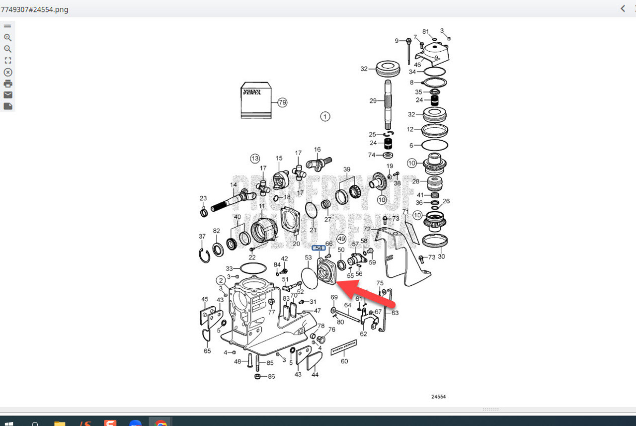Click part number 9 by the dipstick
The width and height of the screenshot is (636, 426).
click(397, 41)
